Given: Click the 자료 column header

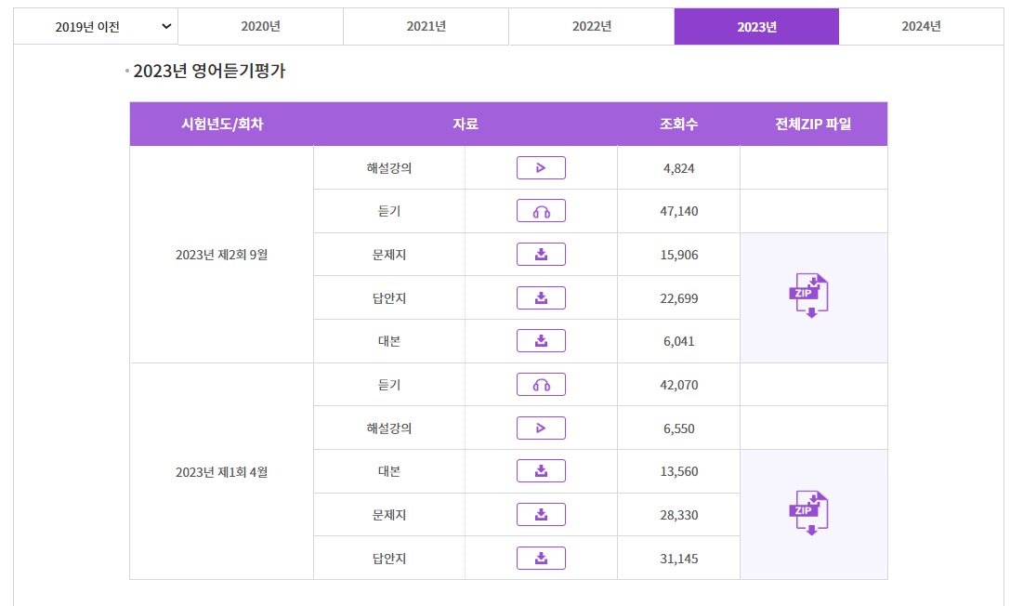Looking at the screenshot, I should (466, 125).
